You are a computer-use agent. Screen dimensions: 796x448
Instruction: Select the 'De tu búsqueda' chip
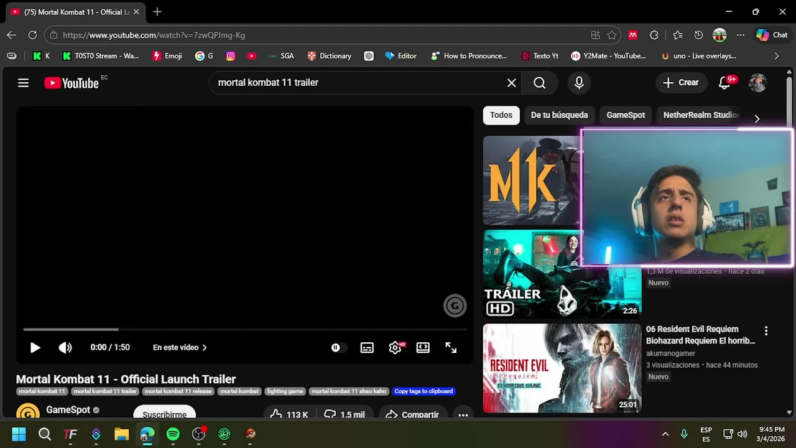click(559, 115)
